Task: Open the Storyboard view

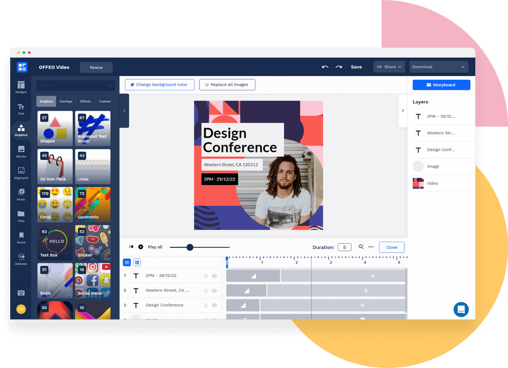Action: coord(441,85)
